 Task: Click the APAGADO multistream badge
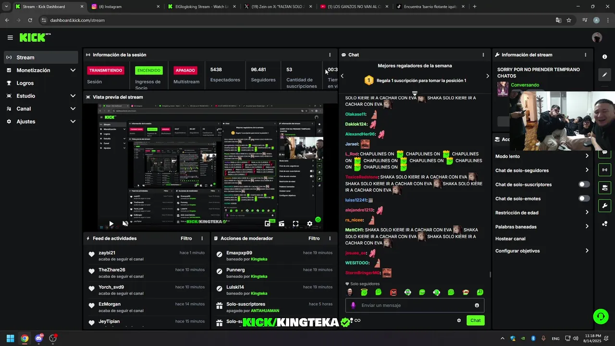[185, 70]
